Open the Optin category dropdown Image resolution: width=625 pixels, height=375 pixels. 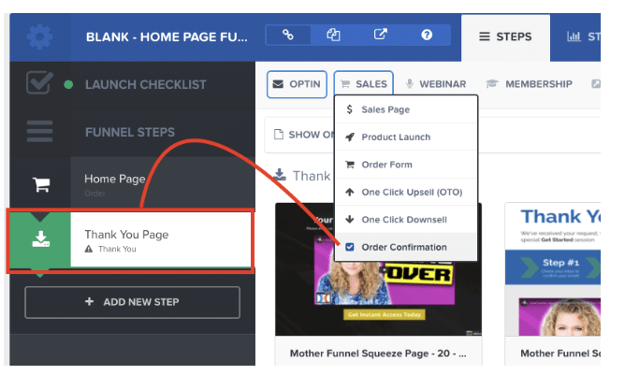[x=297, y=84]
